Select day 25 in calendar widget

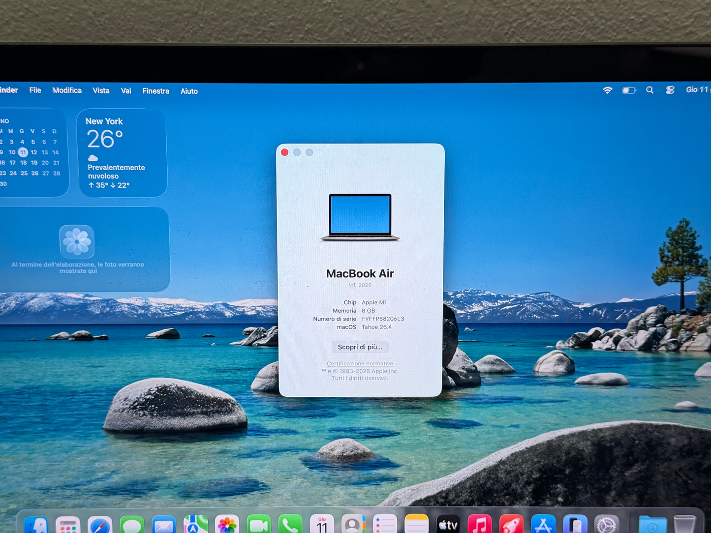[x=24, y=173]
